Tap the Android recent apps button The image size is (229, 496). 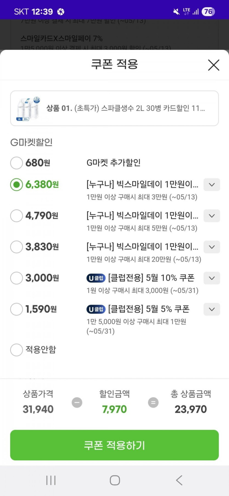[x=51, y=480]
